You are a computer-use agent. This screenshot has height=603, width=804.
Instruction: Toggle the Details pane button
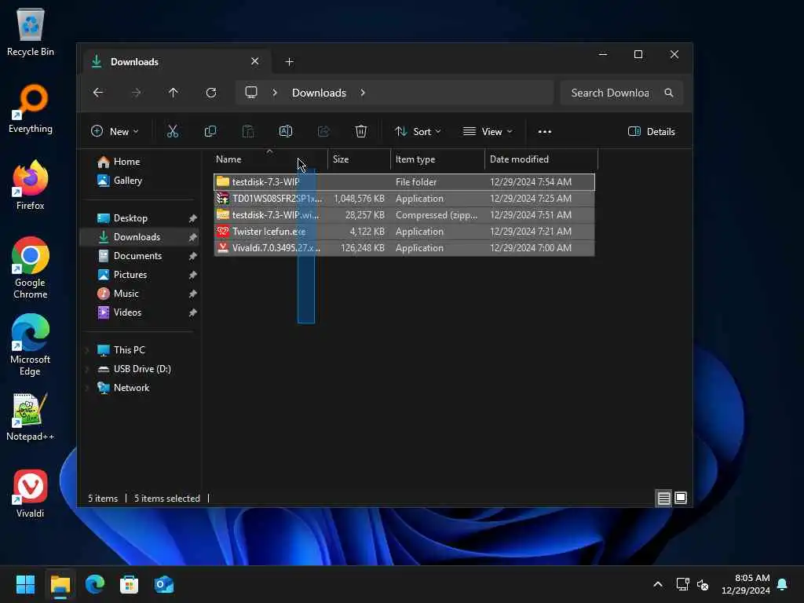coord(651,132)
